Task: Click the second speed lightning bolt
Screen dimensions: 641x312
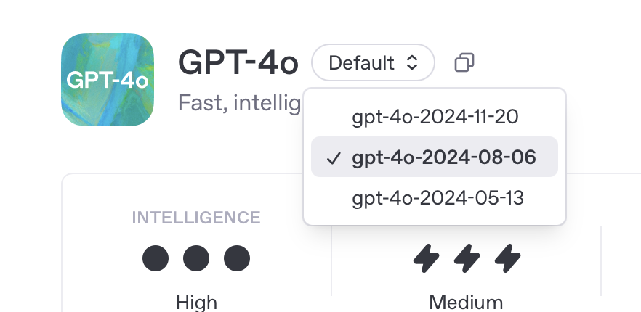Action: [467, 258]
